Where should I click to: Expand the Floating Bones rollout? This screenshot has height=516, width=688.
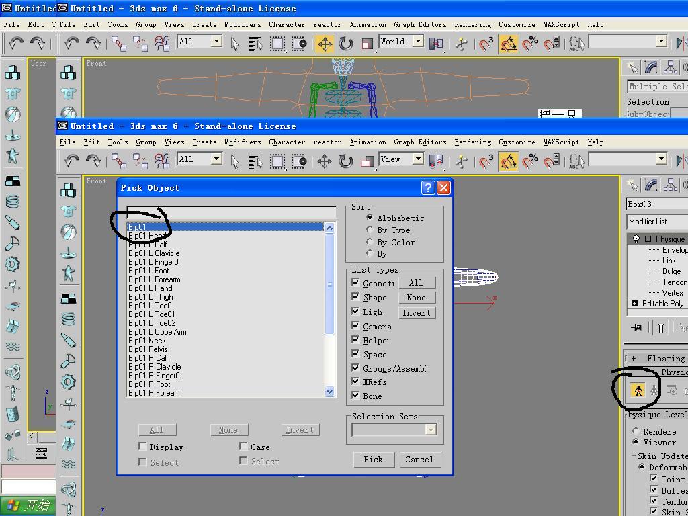coord(657,359)
